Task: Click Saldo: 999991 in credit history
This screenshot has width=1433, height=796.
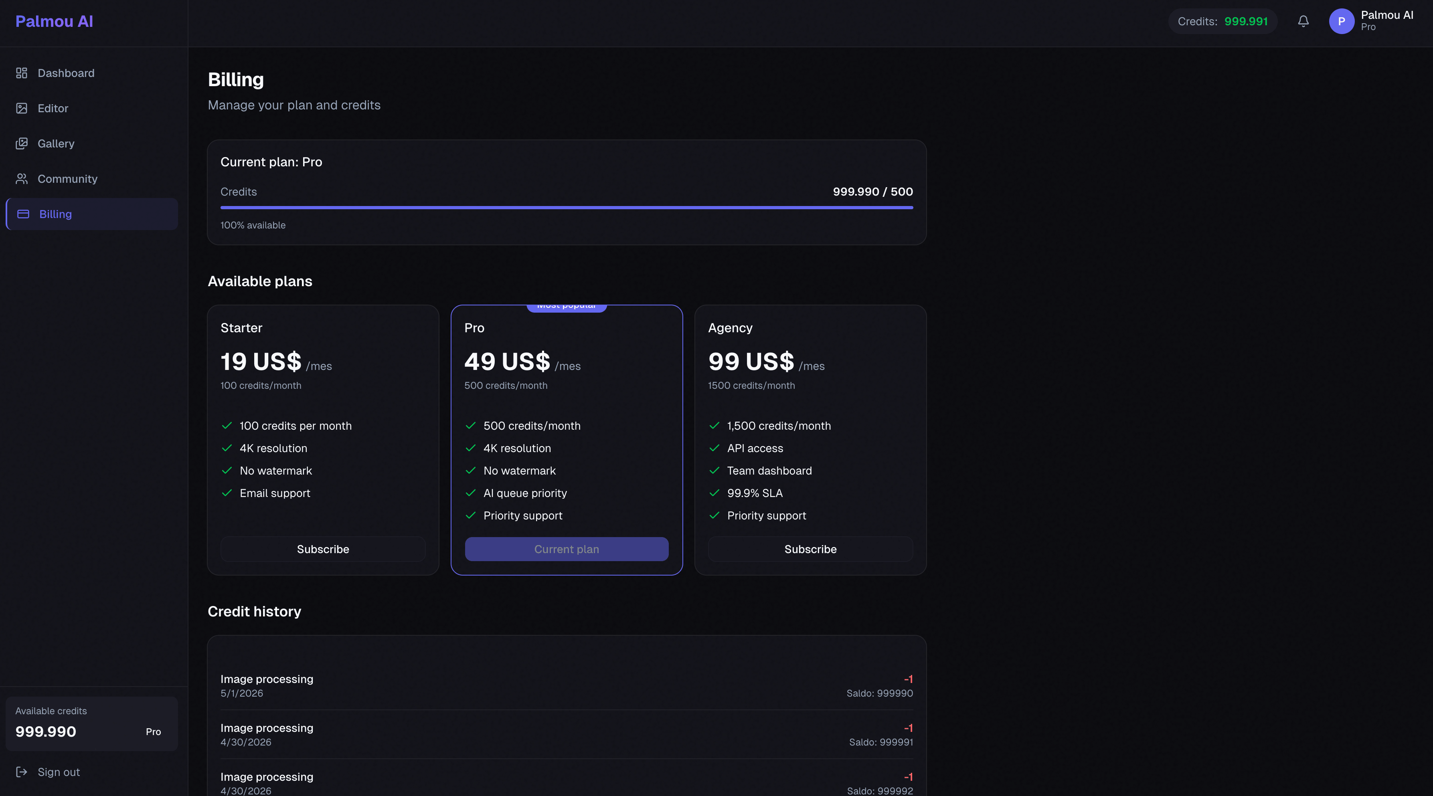Action: [880, 742]
